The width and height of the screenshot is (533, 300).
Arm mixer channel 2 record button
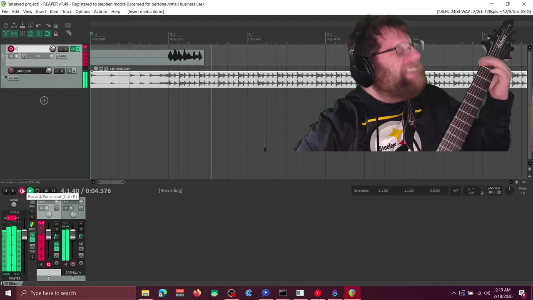(x=73, y=265)
